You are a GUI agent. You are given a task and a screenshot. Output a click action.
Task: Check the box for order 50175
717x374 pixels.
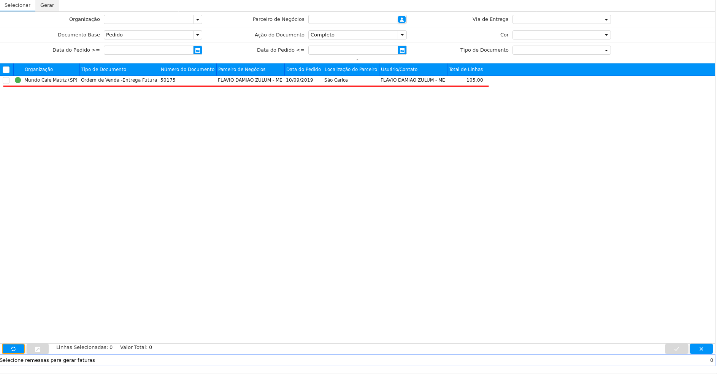[x=6, y=80]
